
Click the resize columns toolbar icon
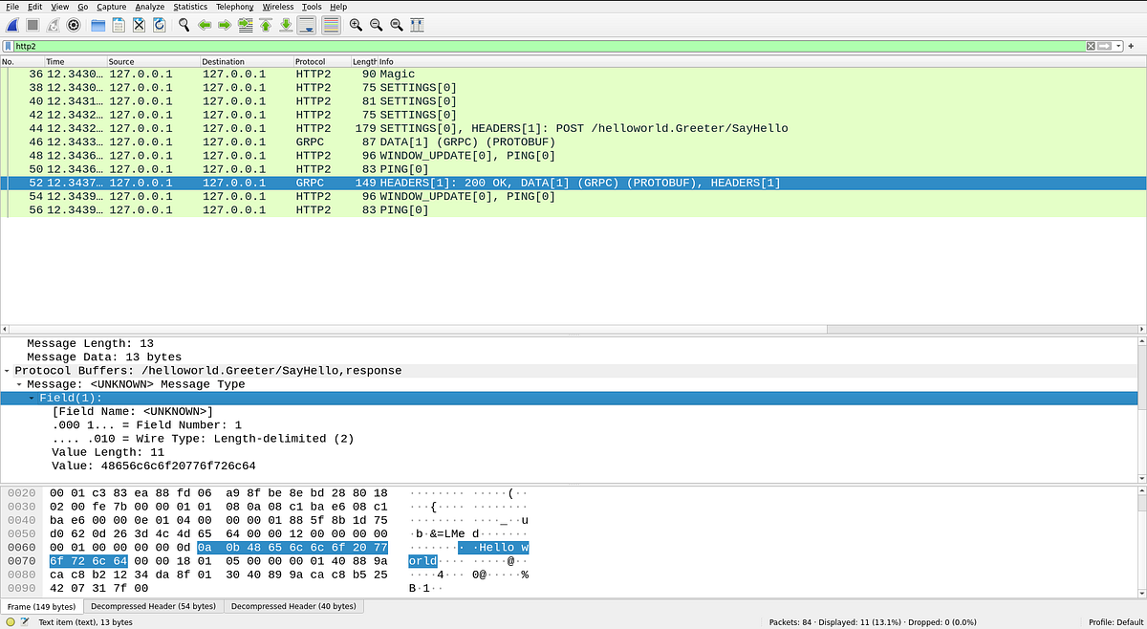coord(417,25)
